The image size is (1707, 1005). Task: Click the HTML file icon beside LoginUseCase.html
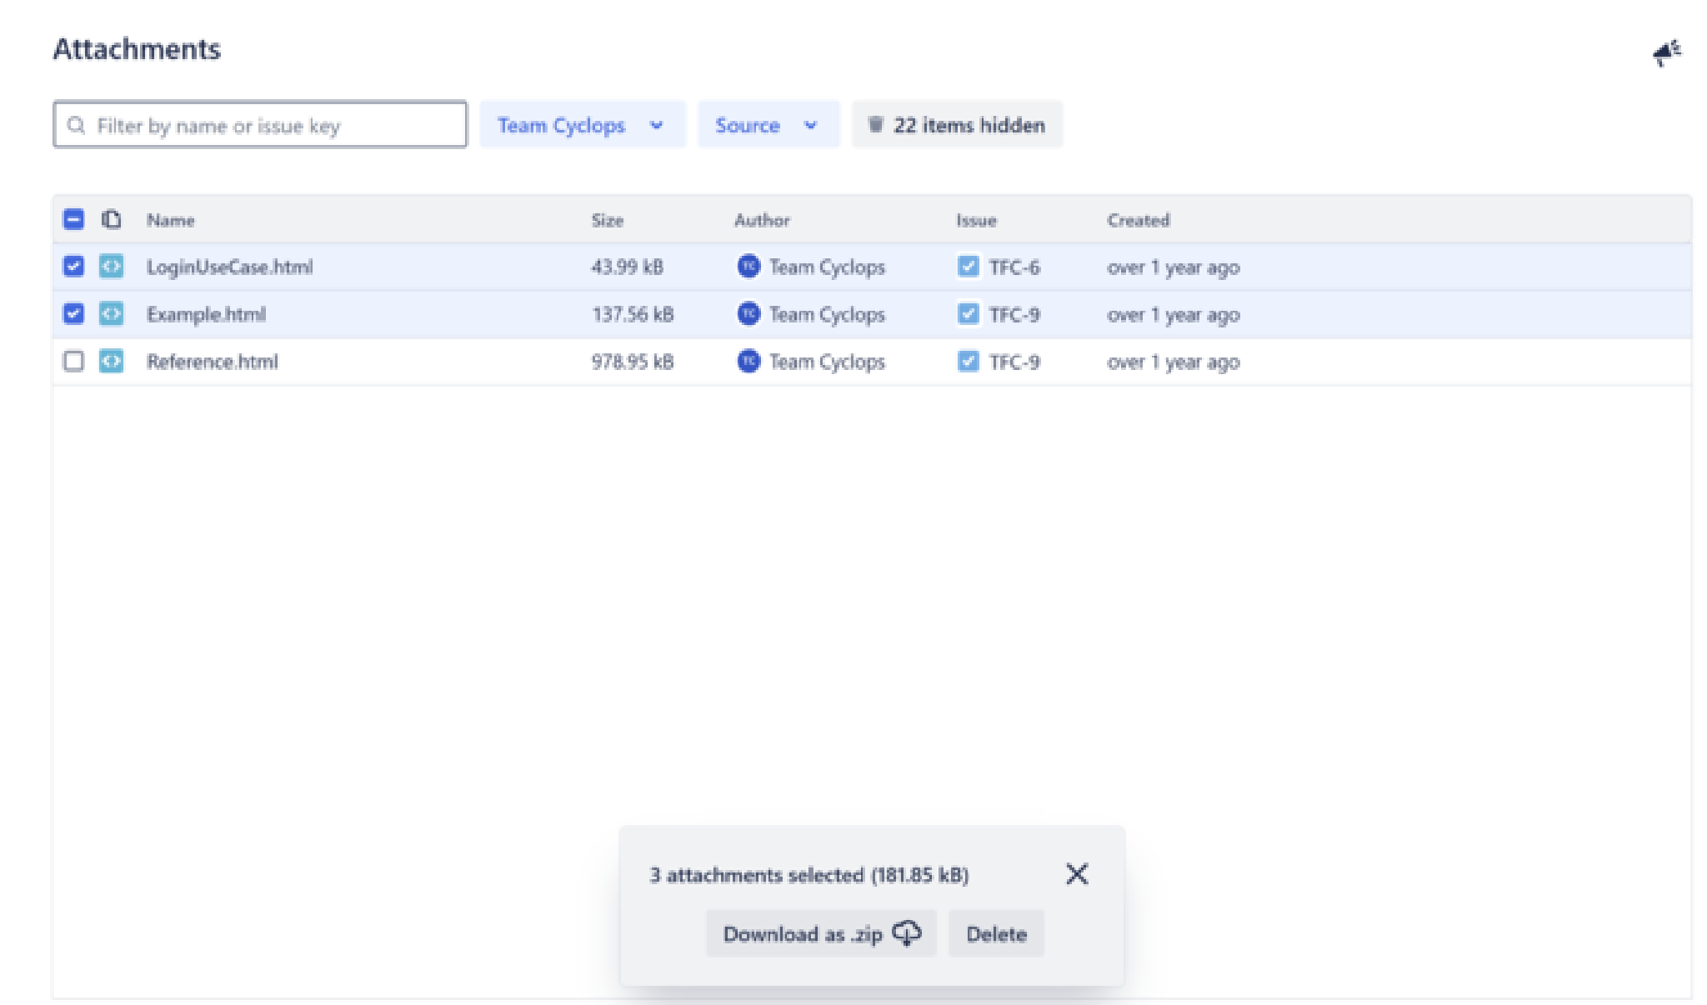pos(111,267)
